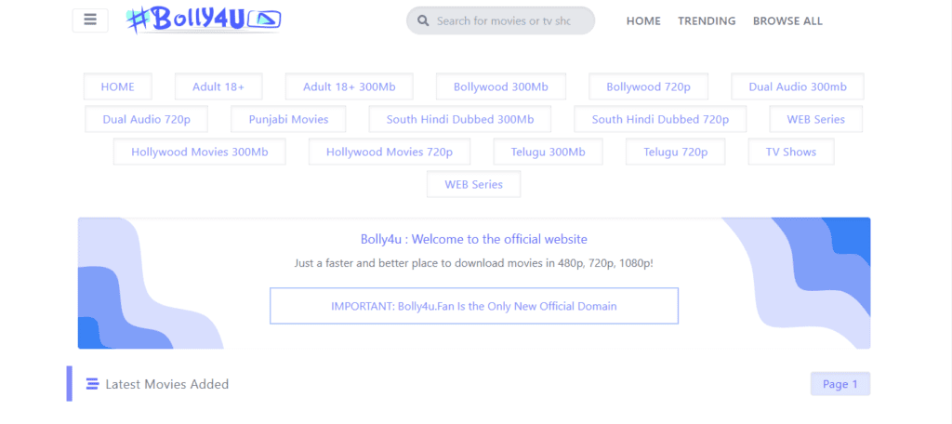
Task: Go to HOME in top navigation
Action: (643, 21)
